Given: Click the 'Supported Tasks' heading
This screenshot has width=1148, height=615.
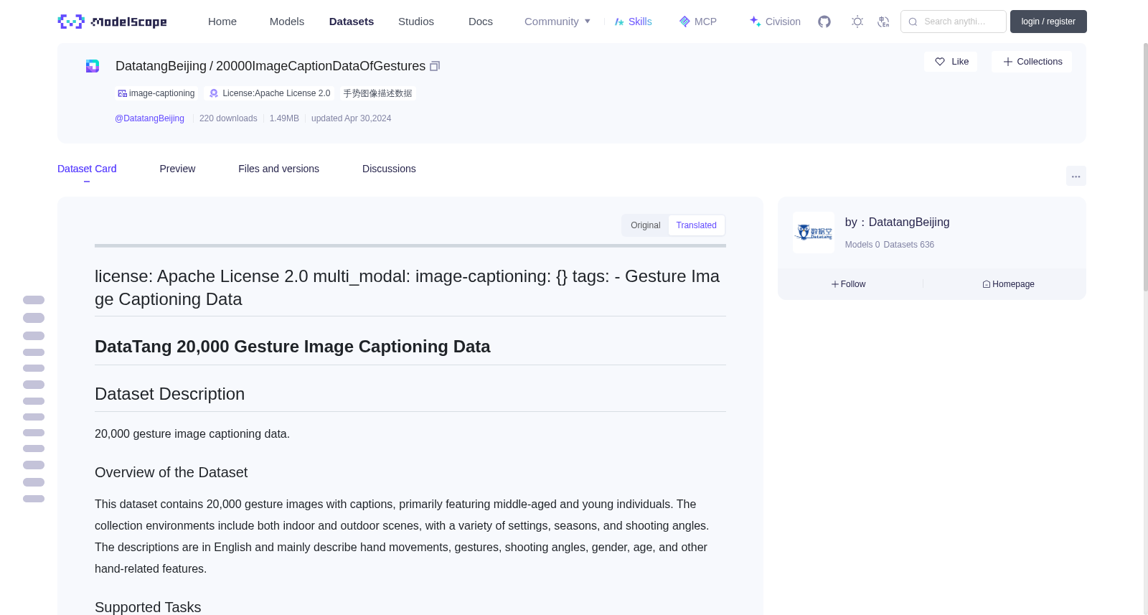Looking at the screenshot, I should (x=148, y=607).
